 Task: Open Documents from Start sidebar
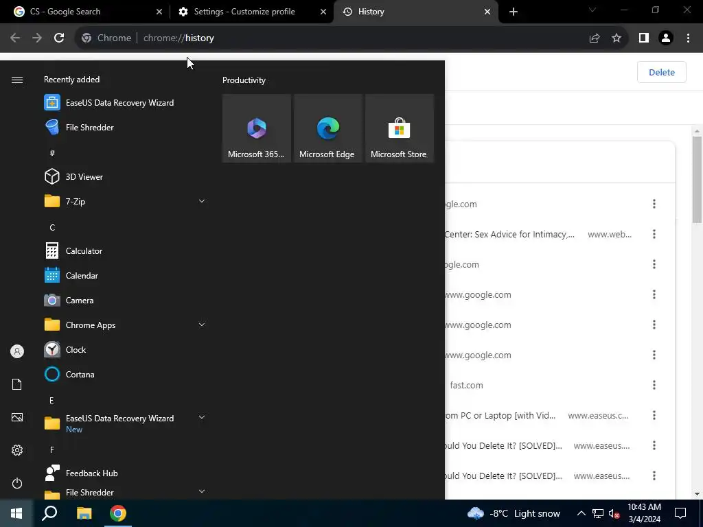click(17, 384)
